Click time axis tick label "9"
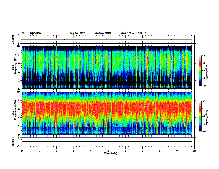 point(177,151)
